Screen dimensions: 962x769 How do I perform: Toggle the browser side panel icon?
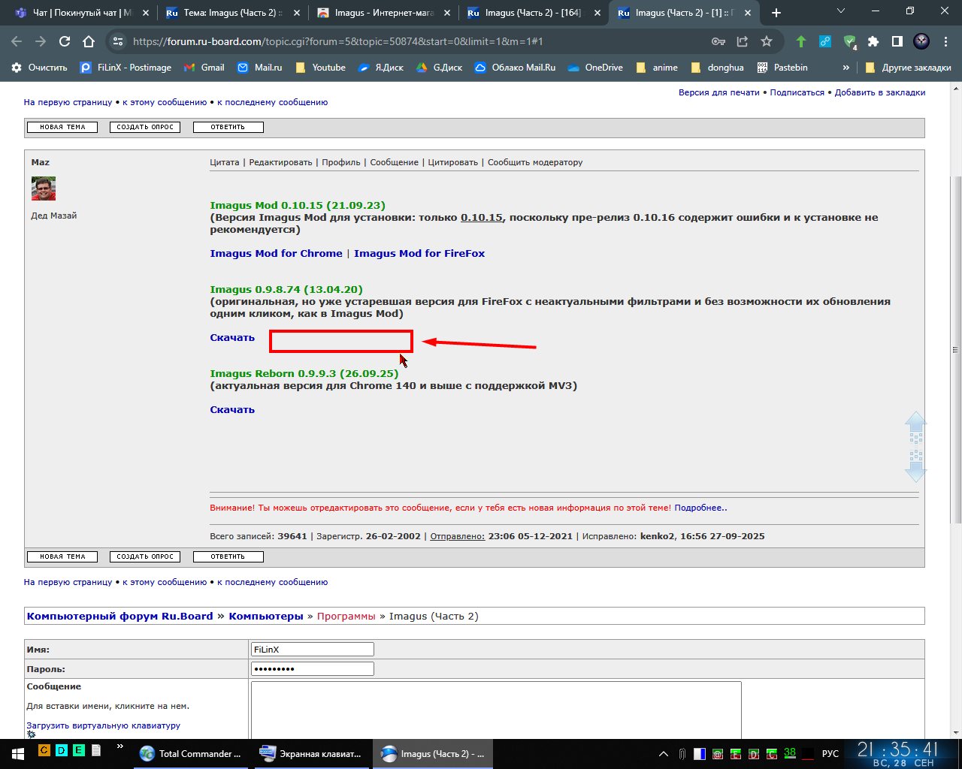(897, 41)
